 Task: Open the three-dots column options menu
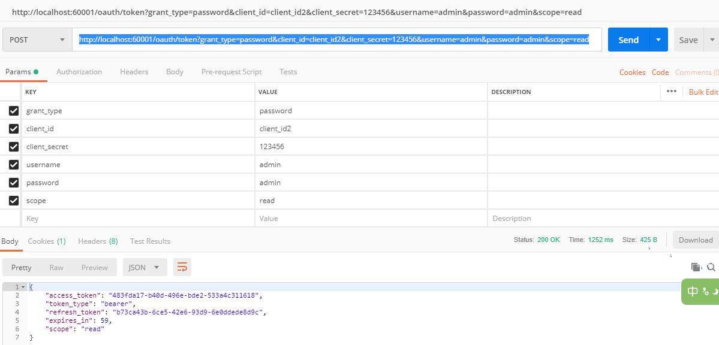(671, 91)
